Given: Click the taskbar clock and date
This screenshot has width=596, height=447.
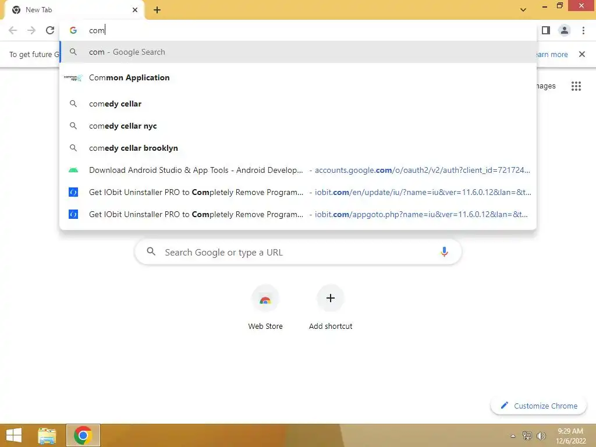Looking at the screenshot, I should 570,436.
